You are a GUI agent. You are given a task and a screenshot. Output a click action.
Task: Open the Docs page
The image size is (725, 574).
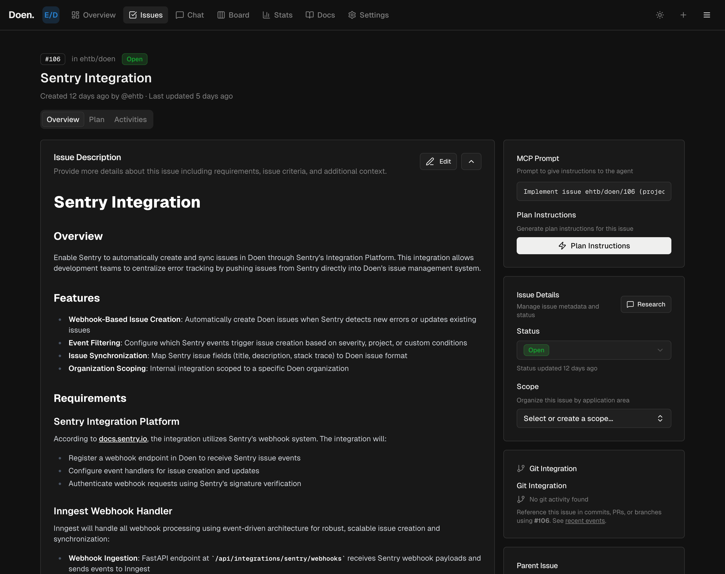320,15
